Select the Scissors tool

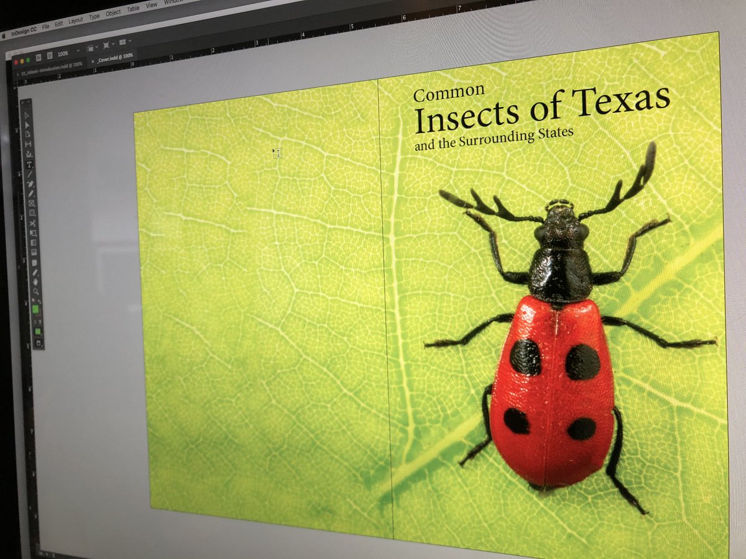32,223
